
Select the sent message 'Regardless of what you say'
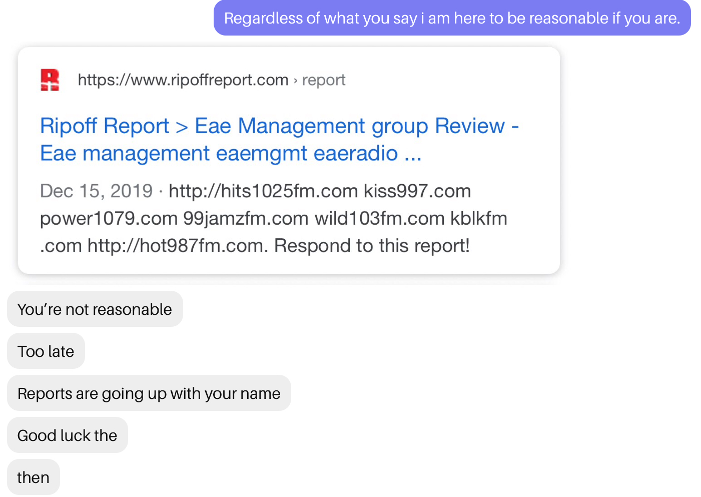(452, 18)
